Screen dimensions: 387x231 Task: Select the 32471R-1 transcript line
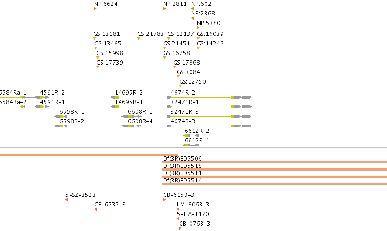[210, 107]
